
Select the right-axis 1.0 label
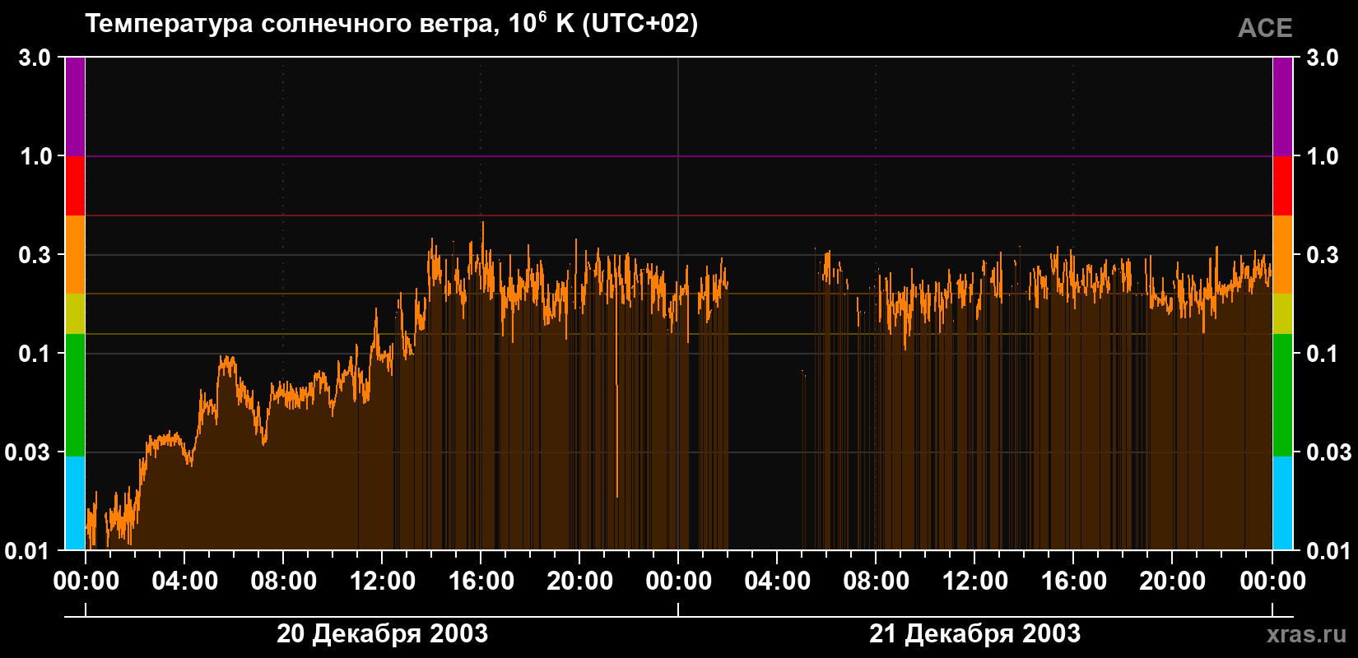tap(1323, 156)
